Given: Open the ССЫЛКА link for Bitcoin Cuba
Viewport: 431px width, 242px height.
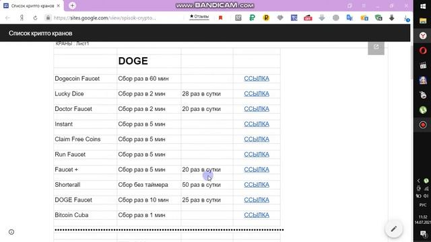Looking at the screenshot, I should pos(257,215).
